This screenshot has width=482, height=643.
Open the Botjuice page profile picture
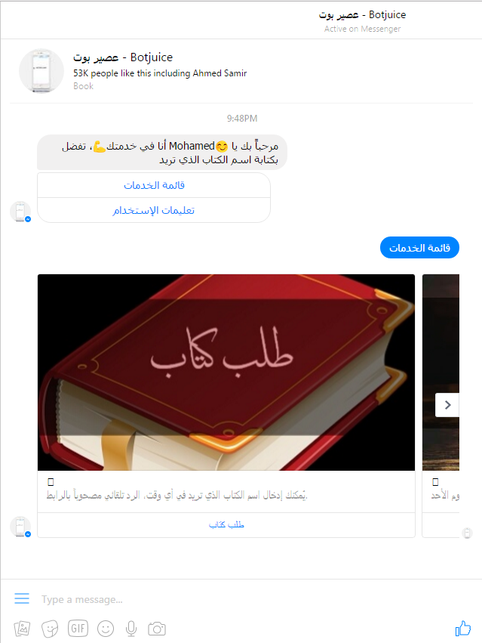pyautogui.click(x=41, y=70)
